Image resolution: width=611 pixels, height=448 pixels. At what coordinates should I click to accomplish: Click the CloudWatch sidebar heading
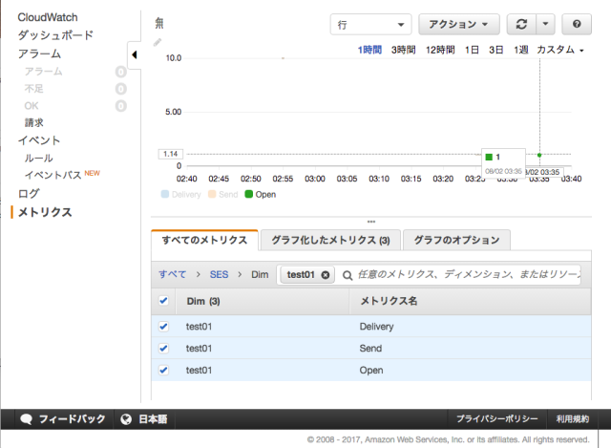click(x=48, y=17)
